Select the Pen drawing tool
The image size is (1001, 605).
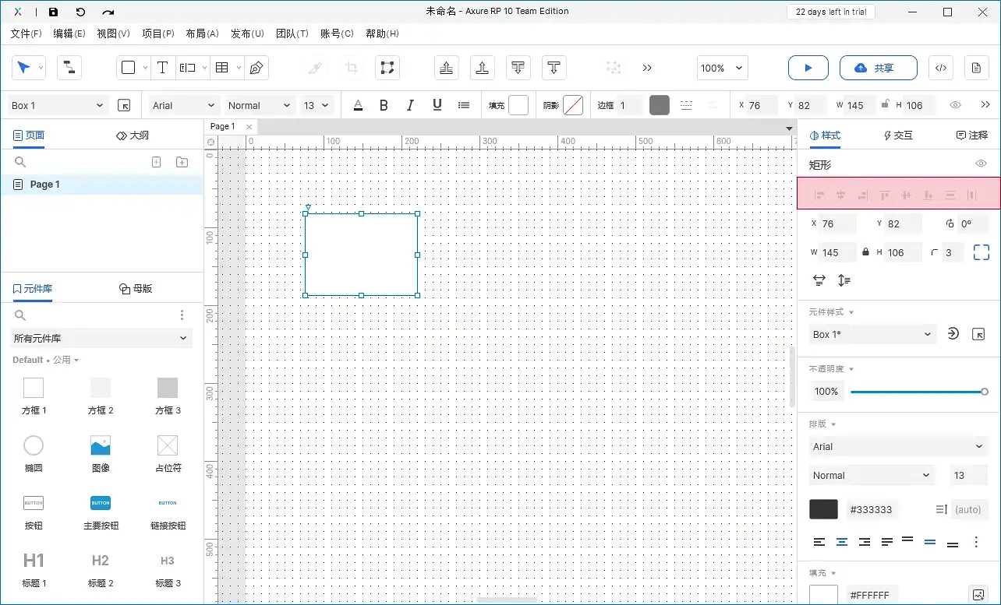tap(256, 68)
